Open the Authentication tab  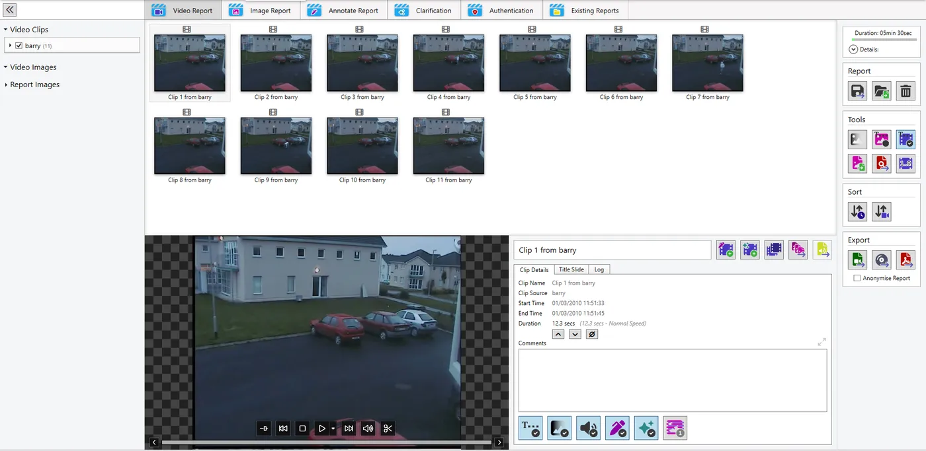coord(501,11)
